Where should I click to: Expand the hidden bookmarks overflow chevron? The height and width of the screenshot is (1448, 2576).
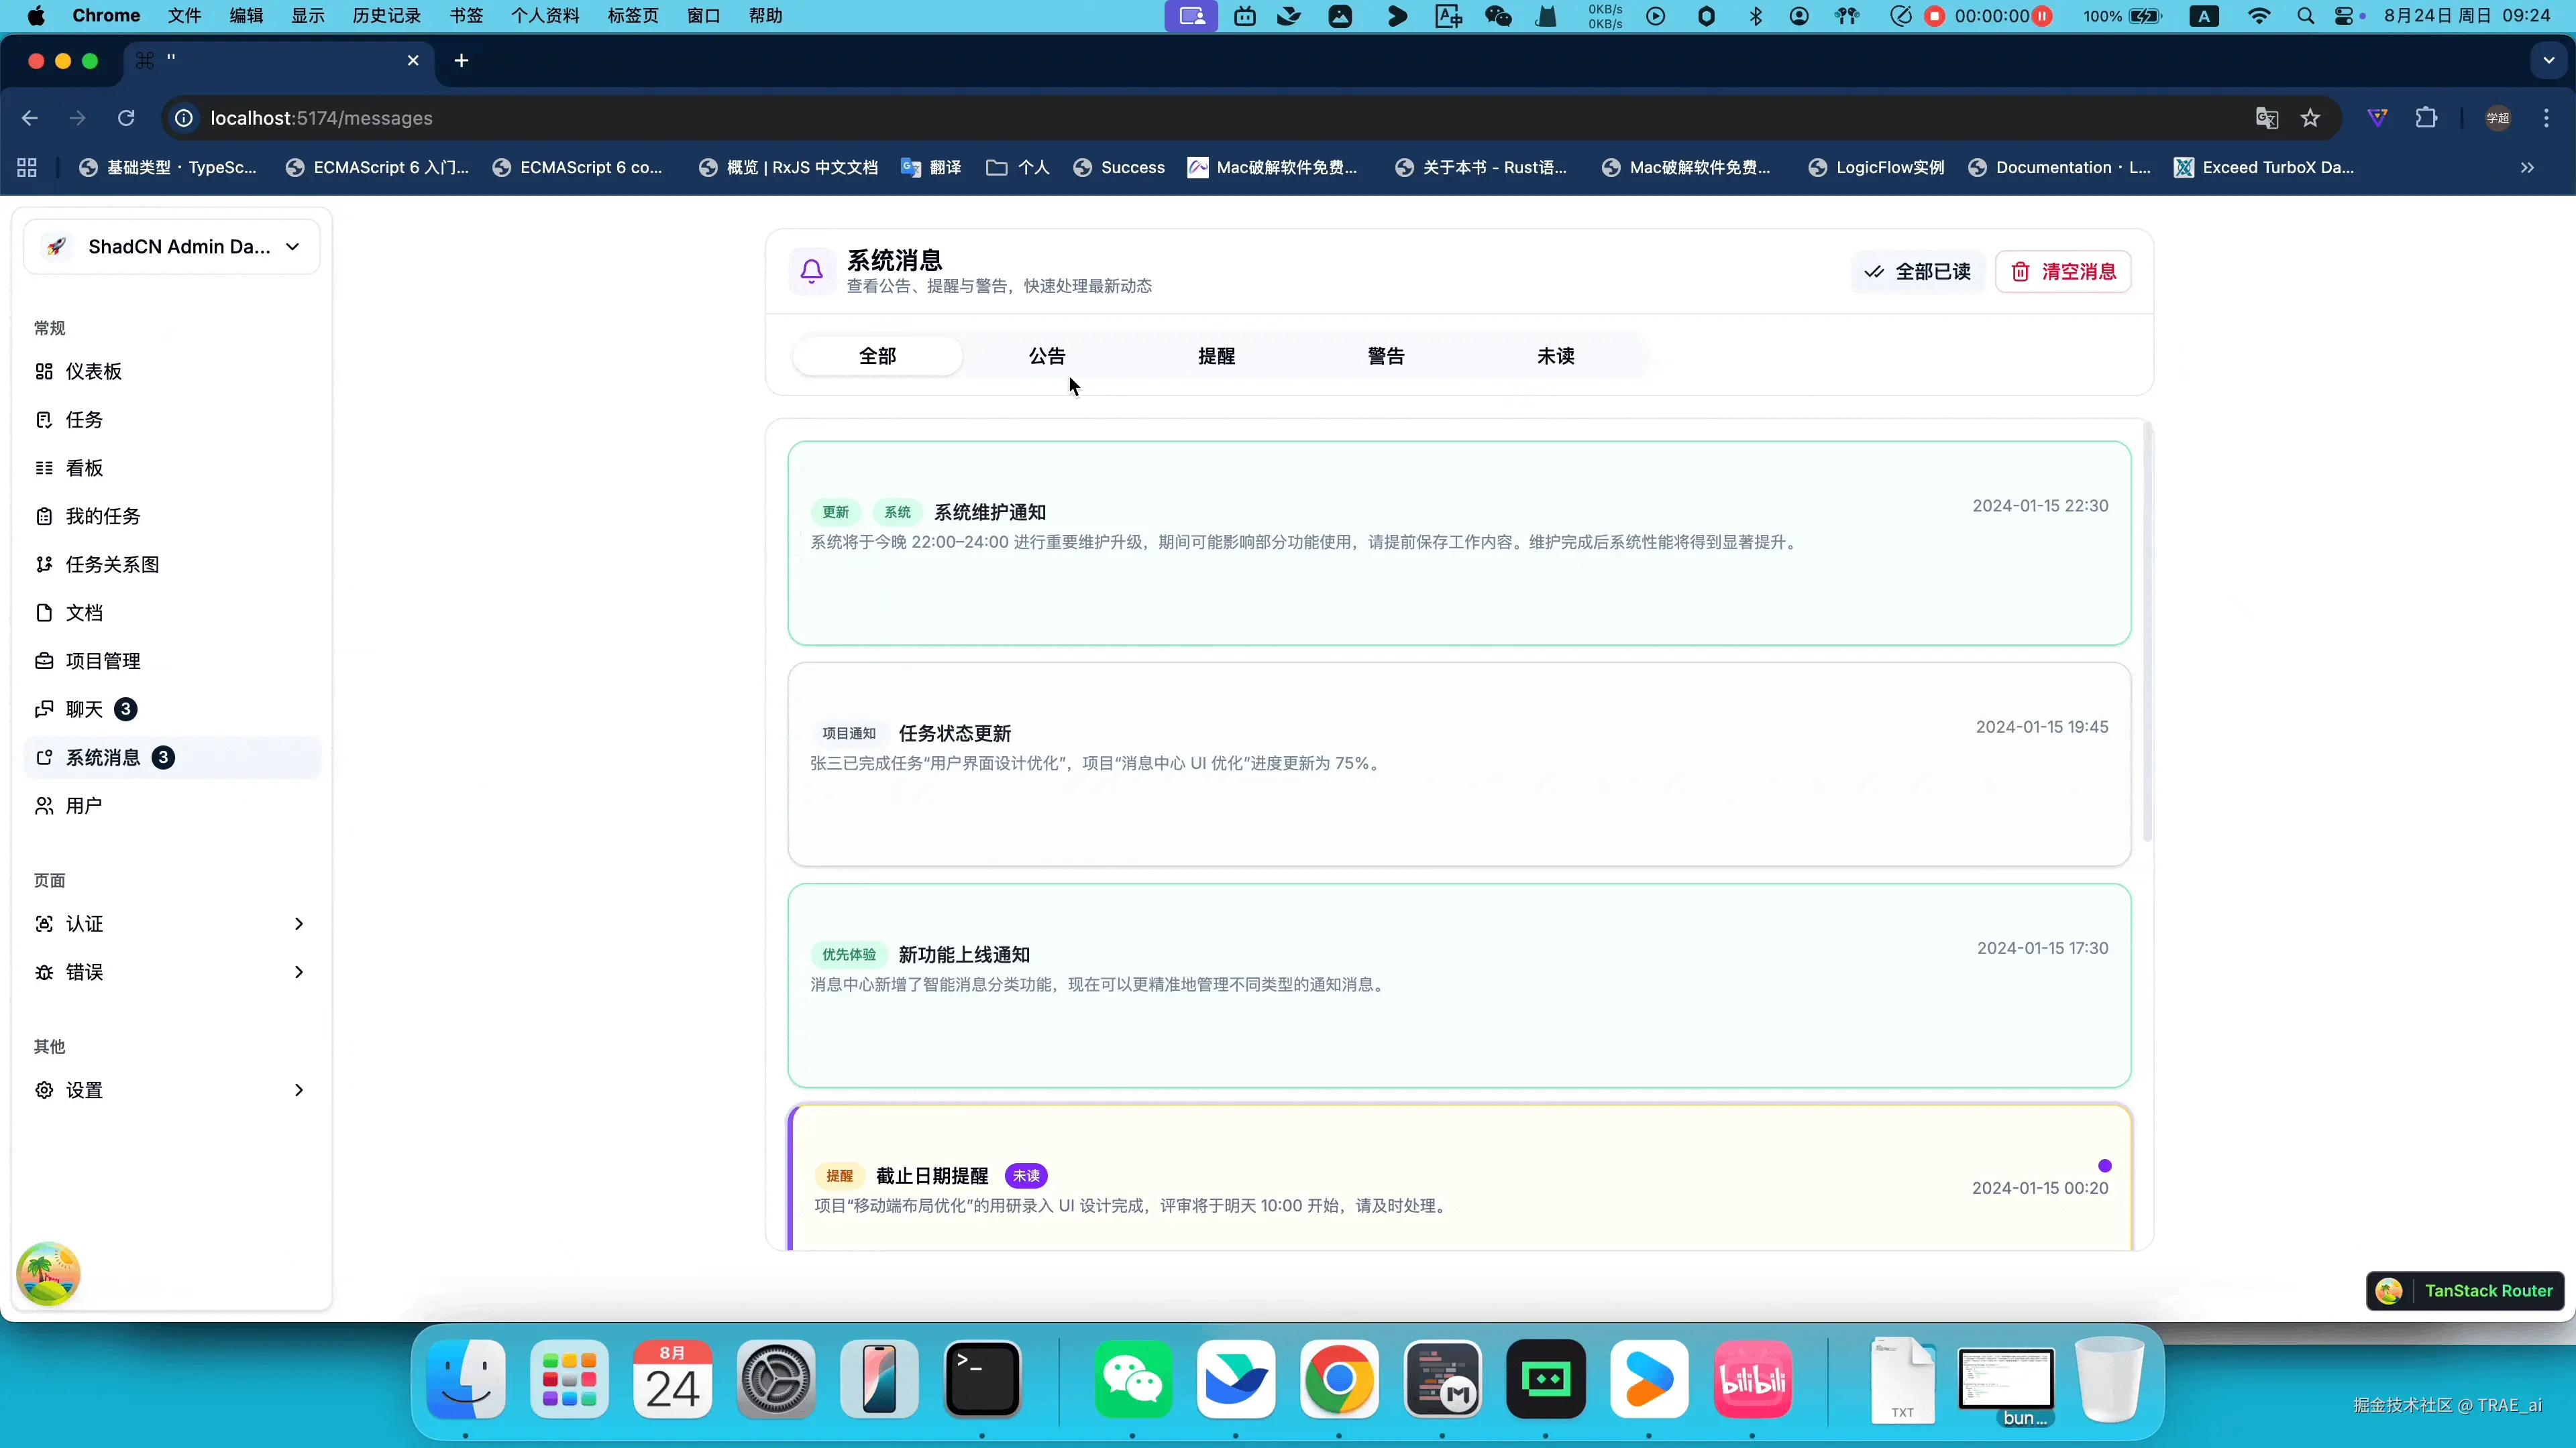[x=2527, y=167]
